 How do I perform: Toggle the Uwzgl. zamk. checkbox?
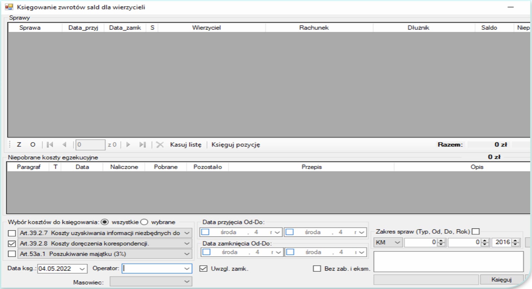(203, 268)
